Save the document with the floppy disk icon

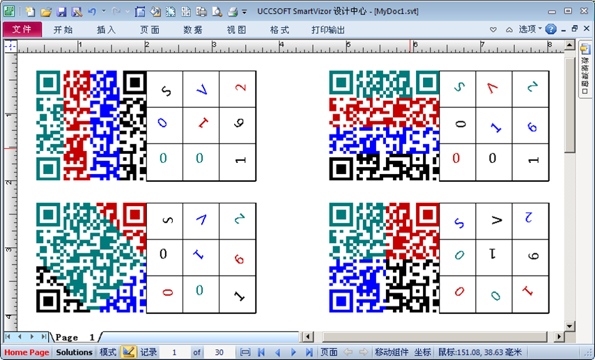(x=61, y=12)
